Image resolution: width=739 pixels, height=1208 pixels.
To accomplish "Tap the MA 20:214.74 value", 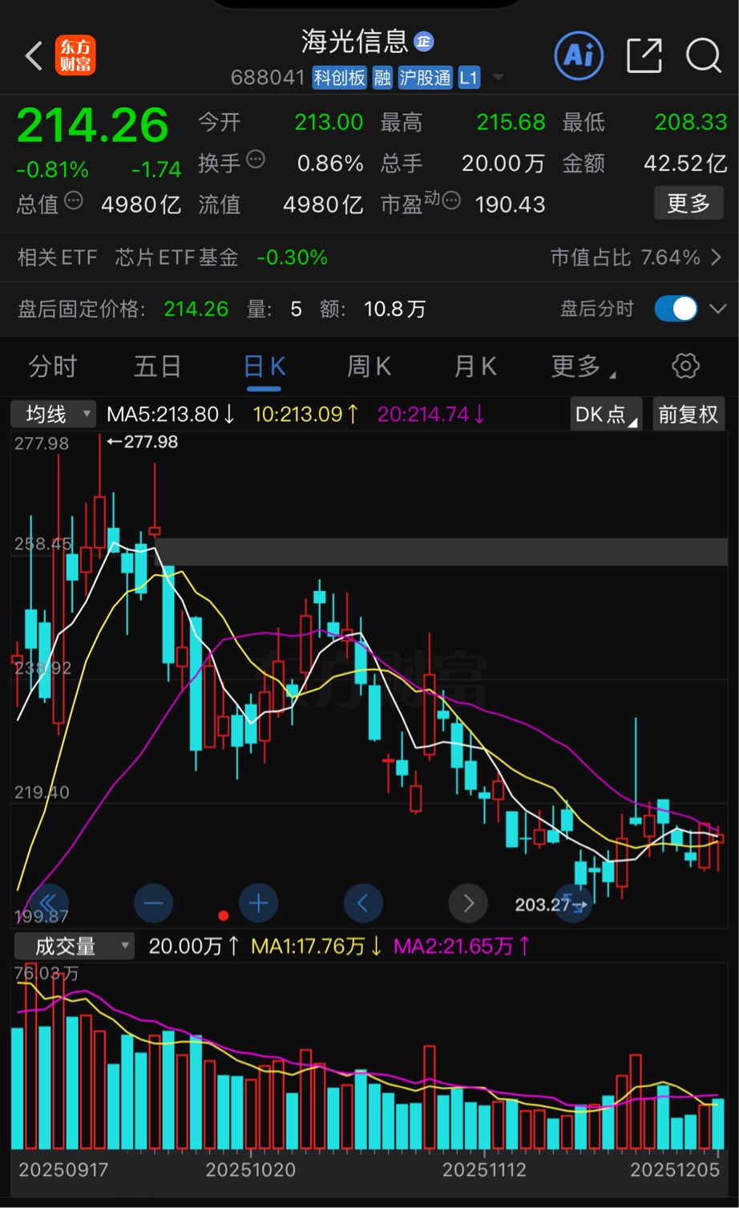I will click(x=431, y=414).
